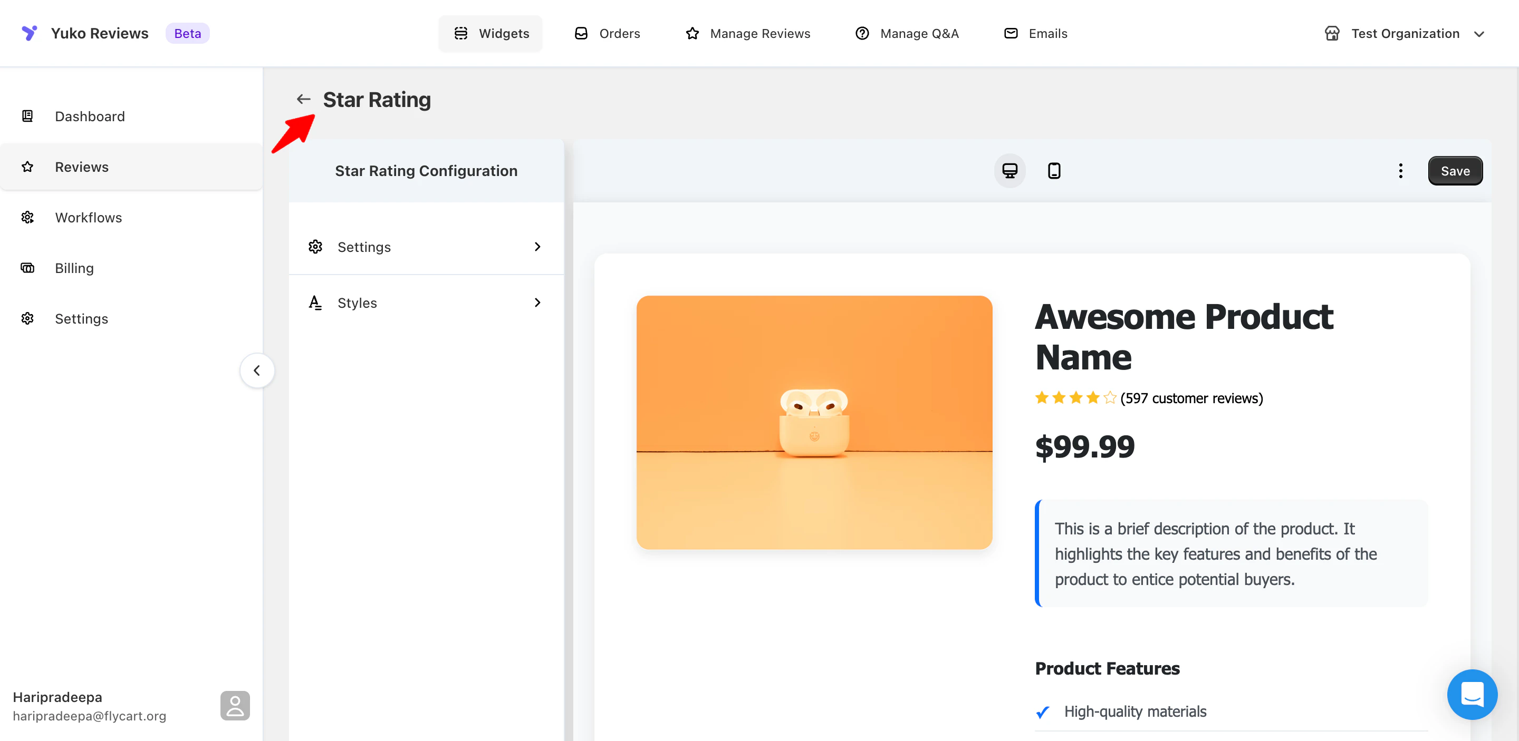Click the user avatar icon
The image size is (1519, 741).
235,705
